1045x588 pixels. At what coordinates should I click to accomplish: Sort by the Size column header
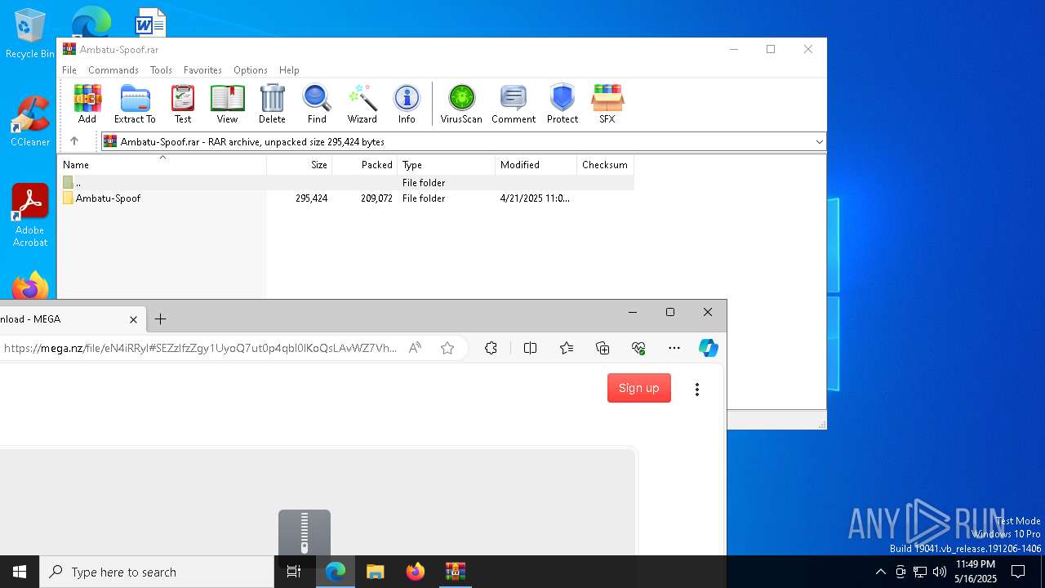pos(299,165)
